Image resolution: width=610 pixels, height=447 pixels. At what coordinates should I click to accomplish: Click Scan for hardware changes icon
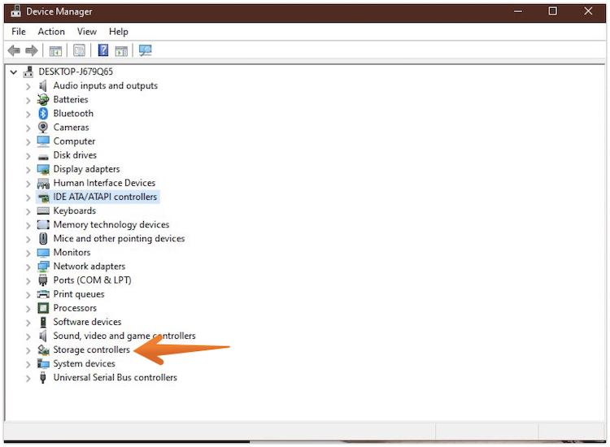(146, 50)
